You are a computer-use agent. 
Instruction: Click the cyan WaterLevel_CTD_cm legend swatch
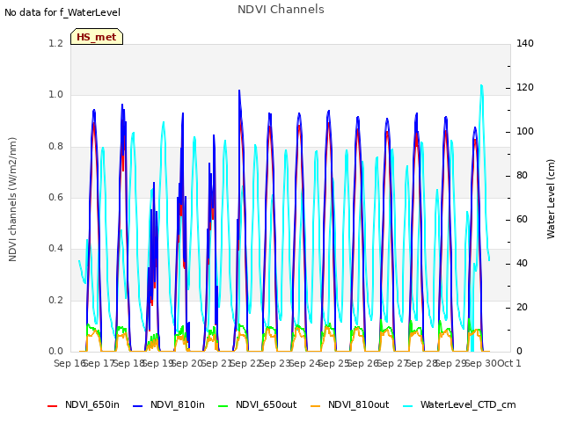click(408, 406)
